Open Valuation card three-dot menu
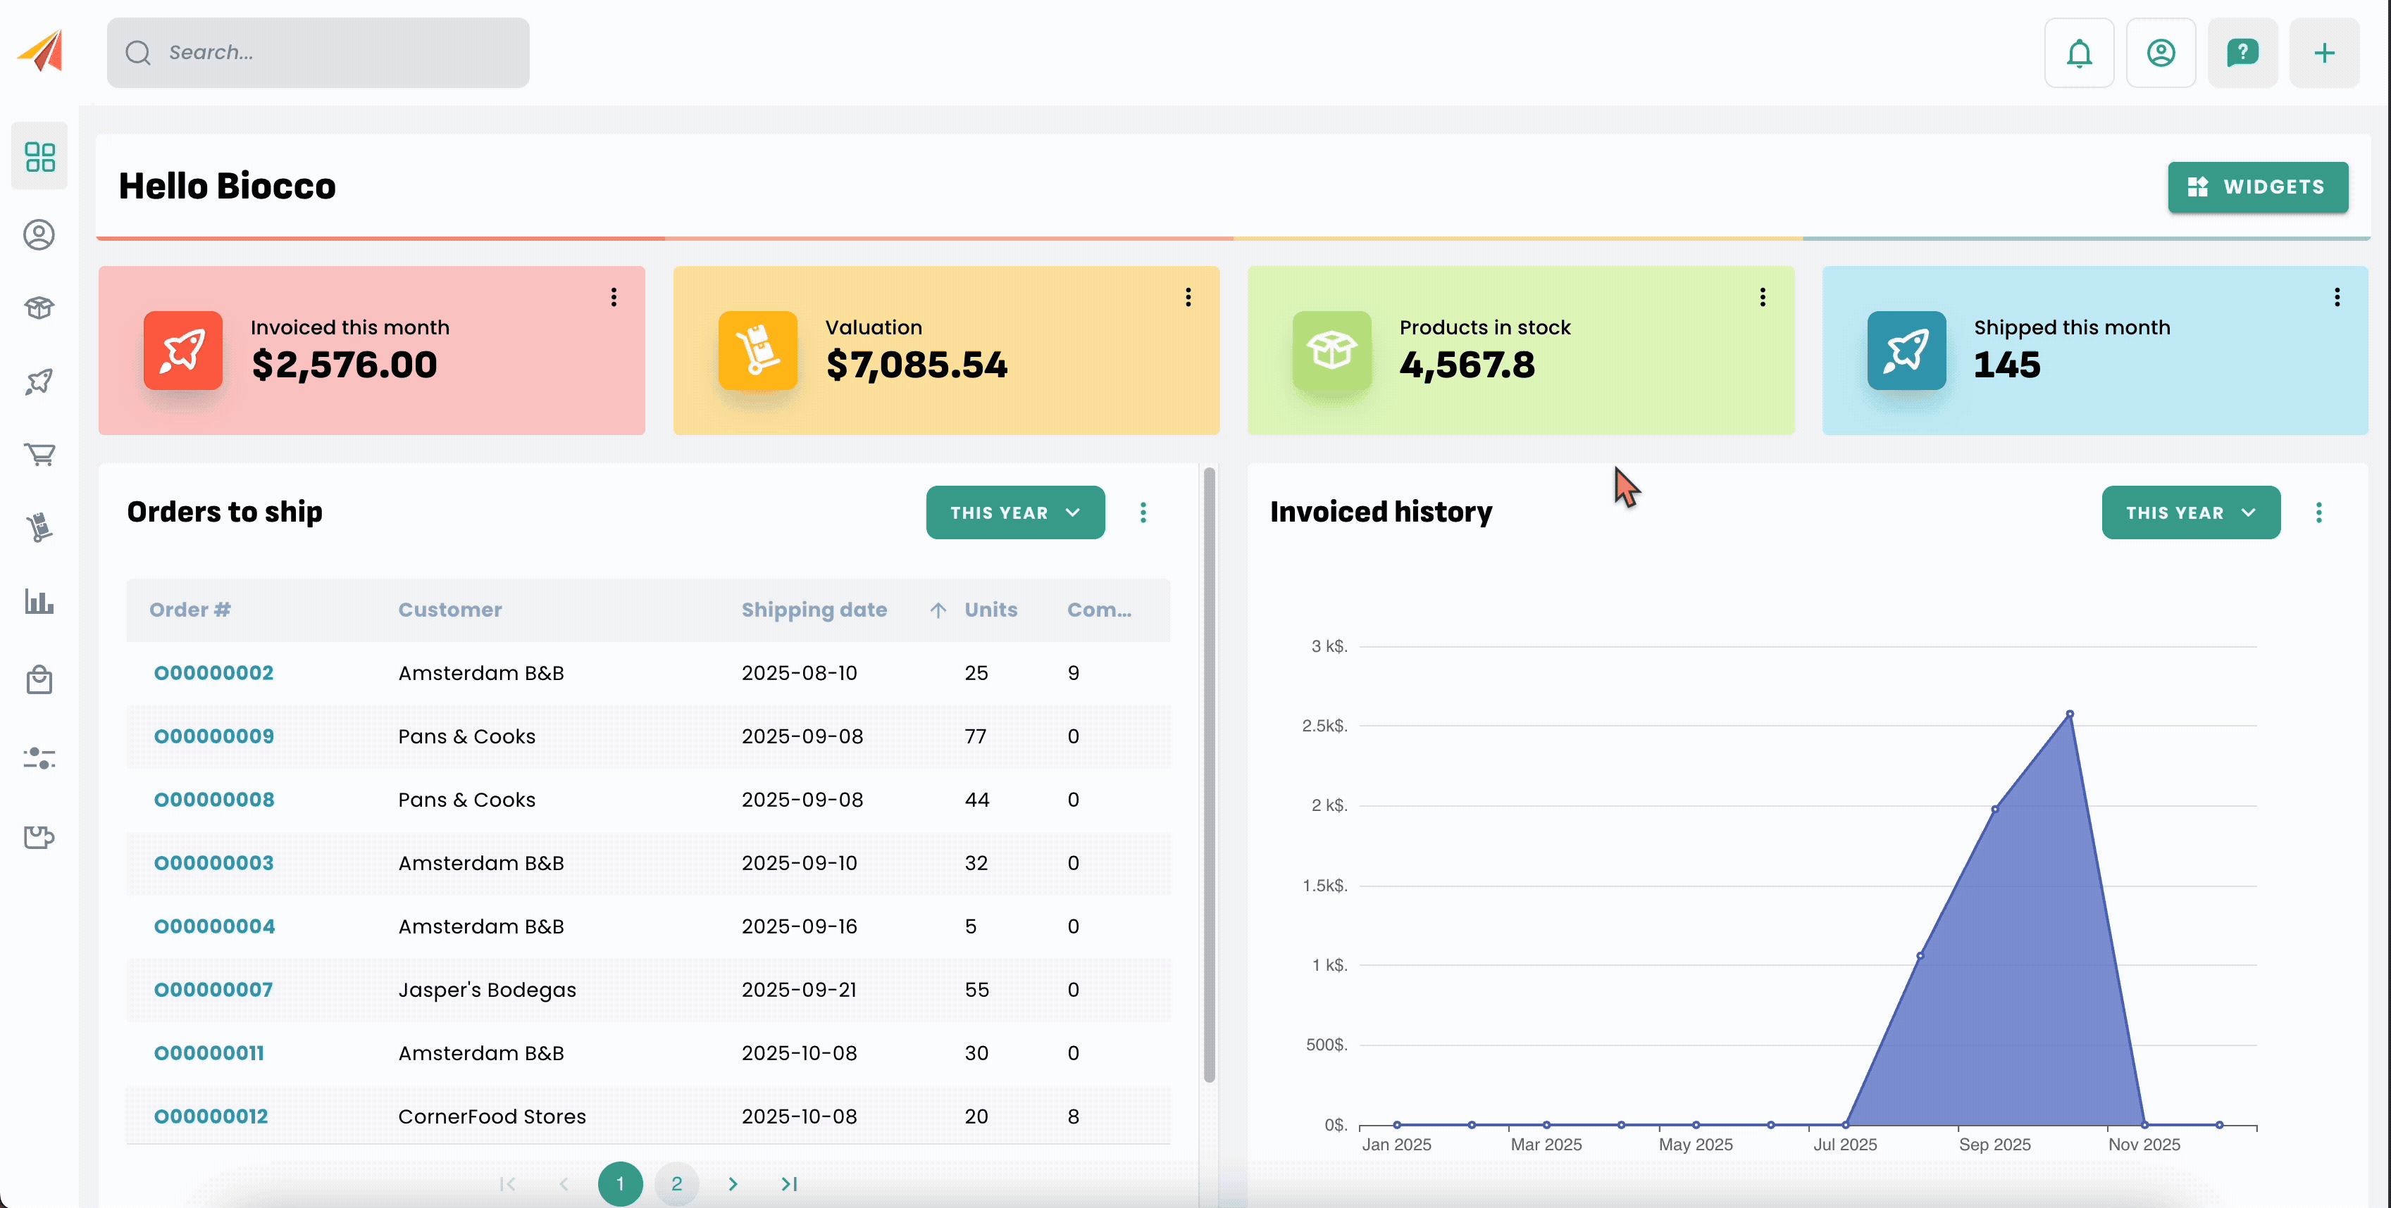Viewport: 2391px width, 1208px height. (x=1187, y=297)
